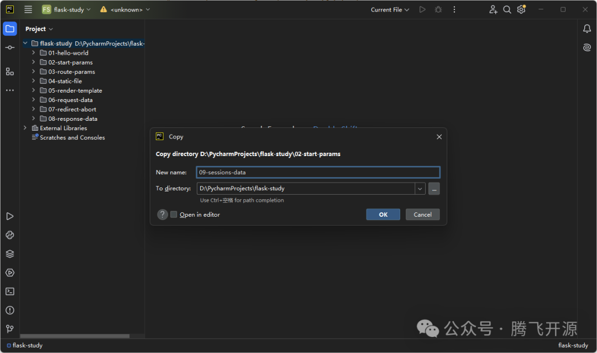The width and height of the screenshot is (597, 353).
Task: Open the Run tool window
Action: click(10, 216)
